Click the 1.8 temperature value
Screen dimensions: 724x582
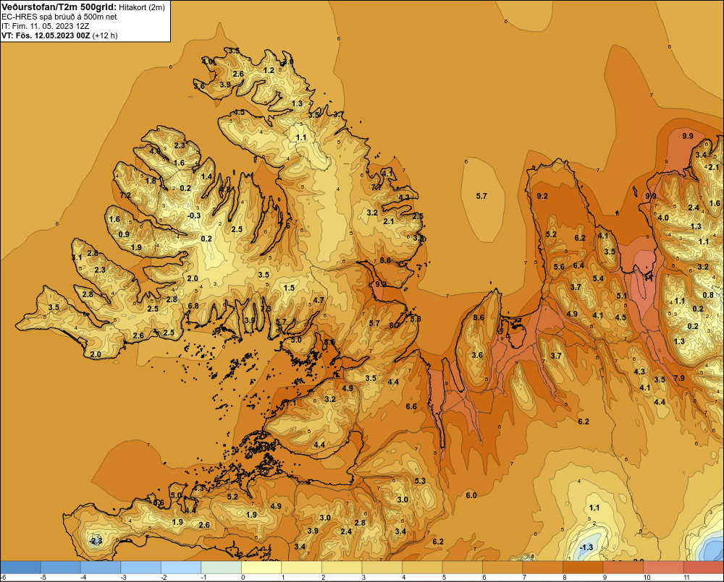(151, 181)
